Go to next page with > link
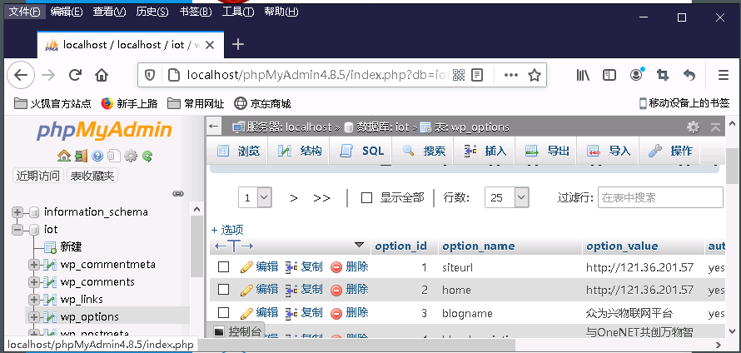741x353 pixels. (x=293, y=198)
